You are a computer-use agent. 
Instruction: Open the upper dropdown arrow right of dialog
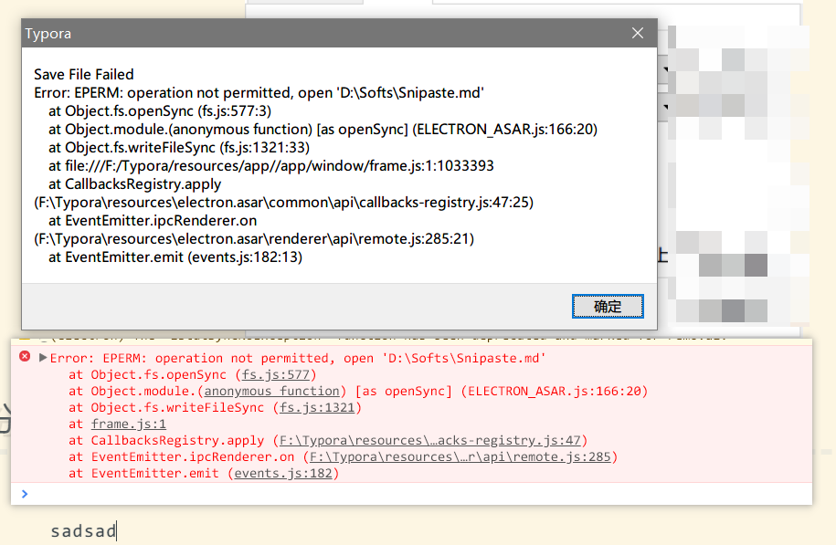tap(665, 68)
